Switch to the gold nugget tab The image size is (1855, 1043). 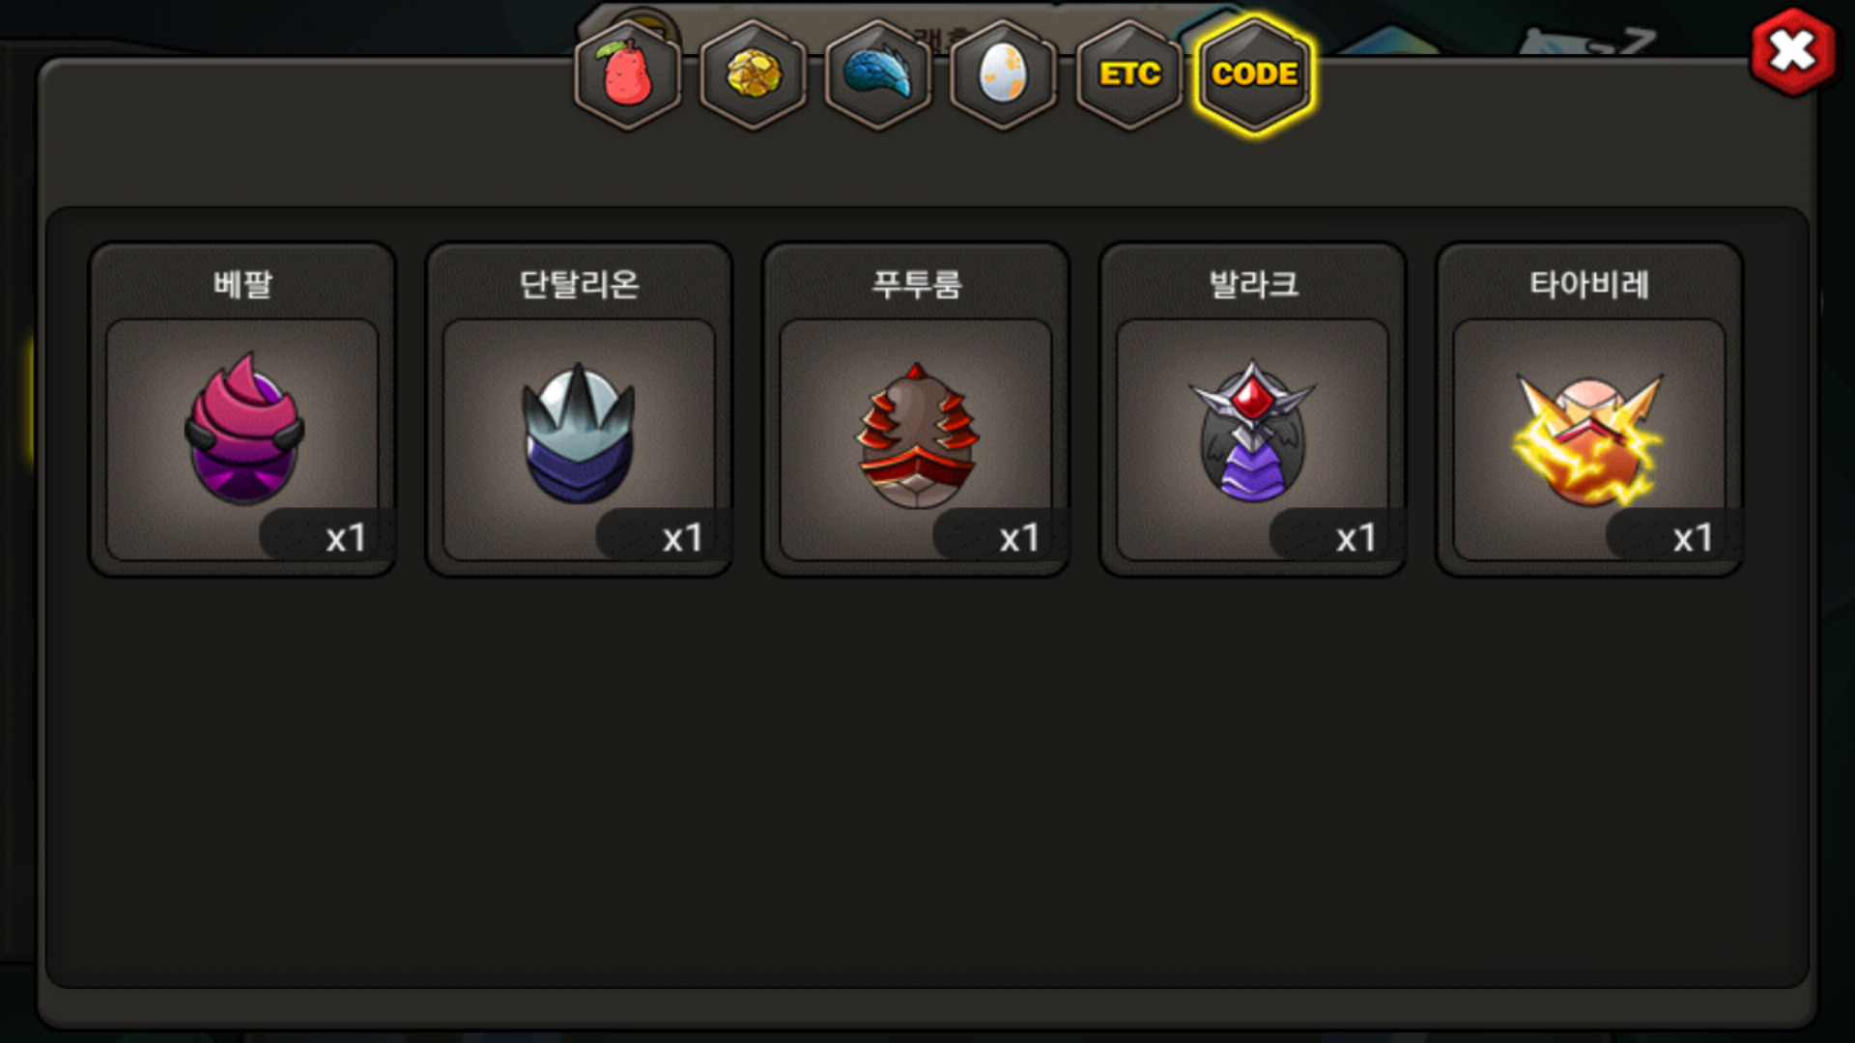click(x=754, y=74)
